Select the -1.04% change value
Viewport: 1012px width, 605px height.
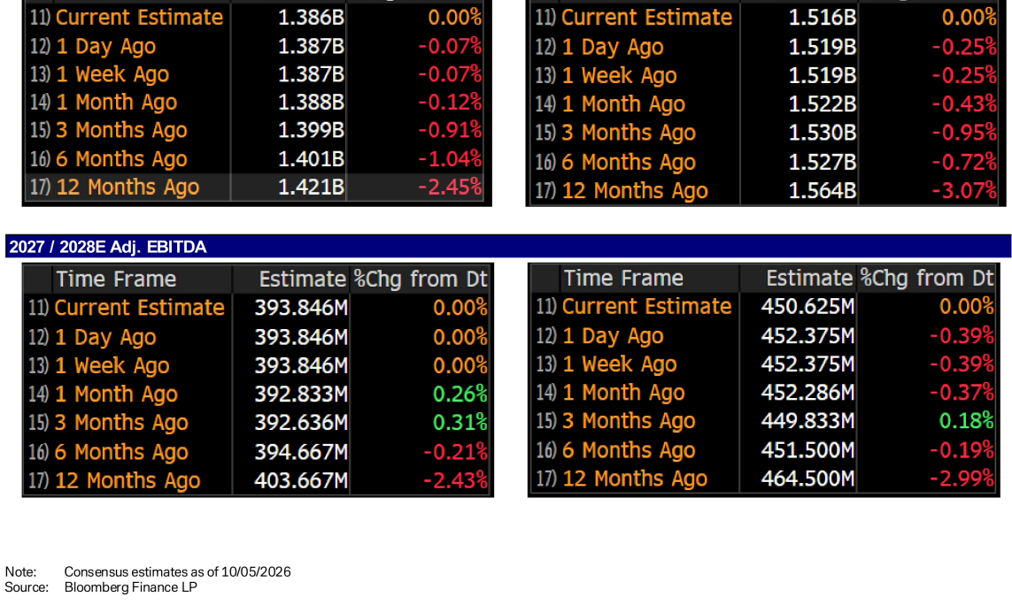(x=450, y=158)
